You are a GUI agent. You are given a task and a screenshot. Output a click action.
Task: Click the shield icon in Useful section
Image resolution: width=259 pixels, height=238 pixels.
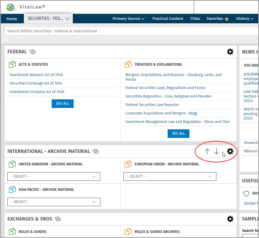[x=246, y=193]
